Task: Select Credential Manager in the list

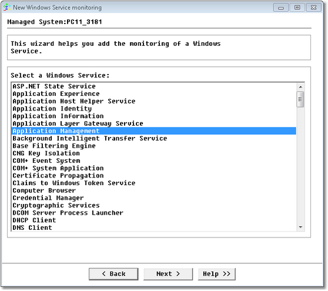Action: pyautogui.click(x=154, y=198)
